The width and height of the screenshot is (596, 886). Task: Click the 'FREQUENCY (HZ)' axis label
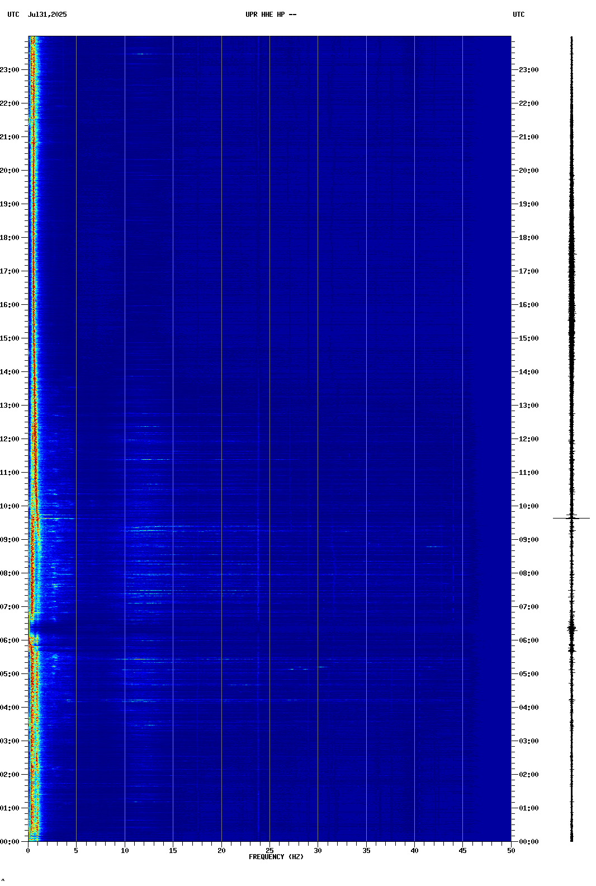coord(276,857)
